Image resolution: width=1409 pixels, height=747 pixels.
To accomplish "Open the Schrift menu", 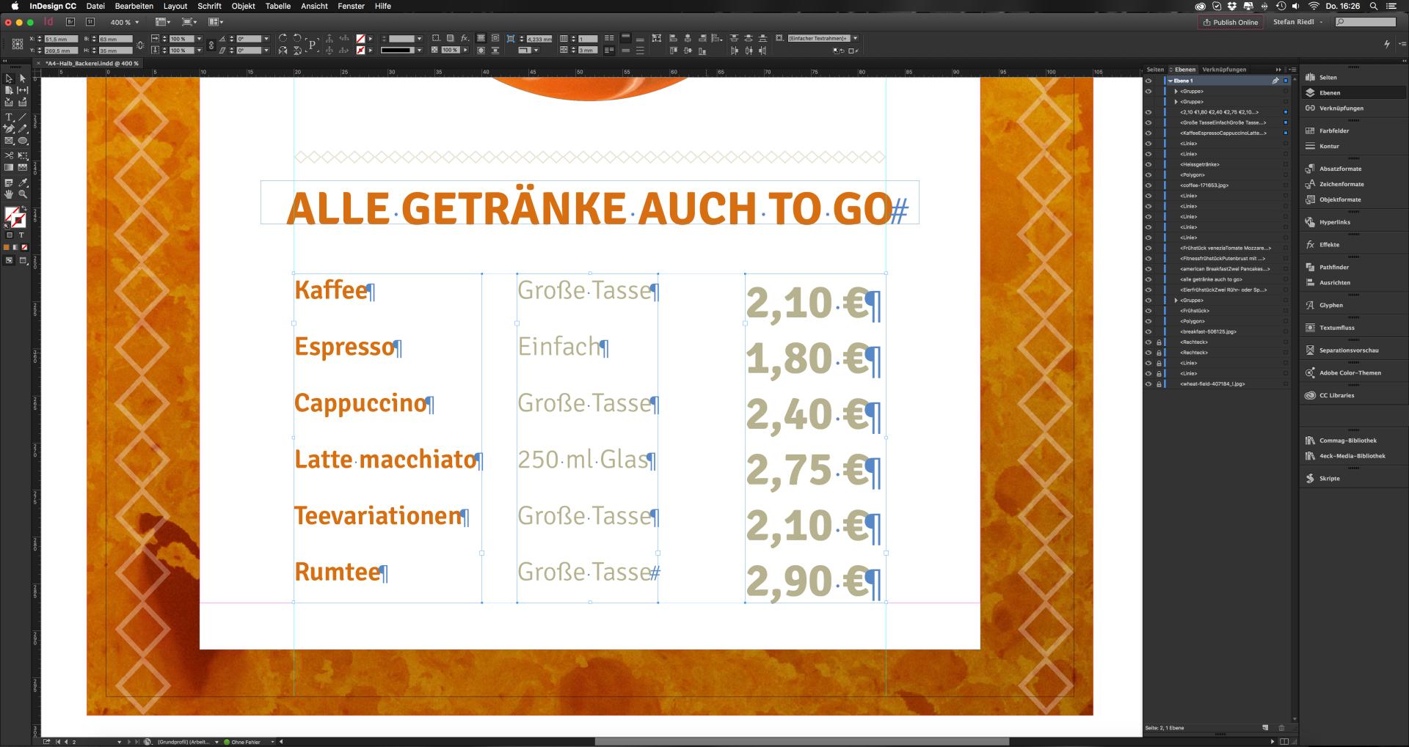I will coord(209,6).
